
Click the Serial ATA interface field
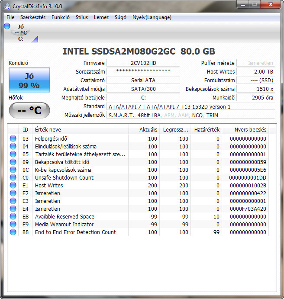[143, 80]
